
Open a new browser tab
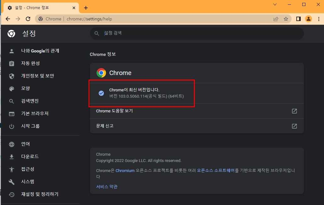86,8
